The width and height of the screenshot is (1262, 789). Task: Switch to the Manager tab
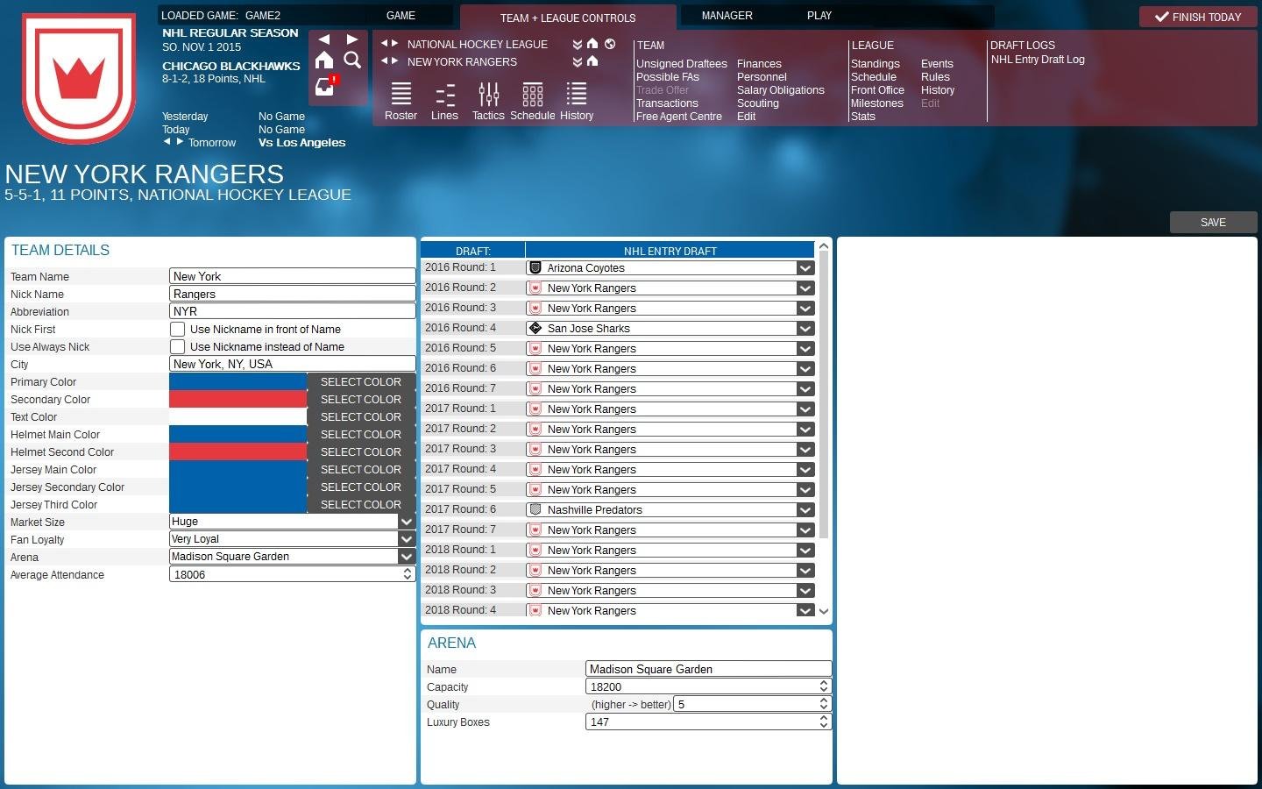(x=727, y=15)
